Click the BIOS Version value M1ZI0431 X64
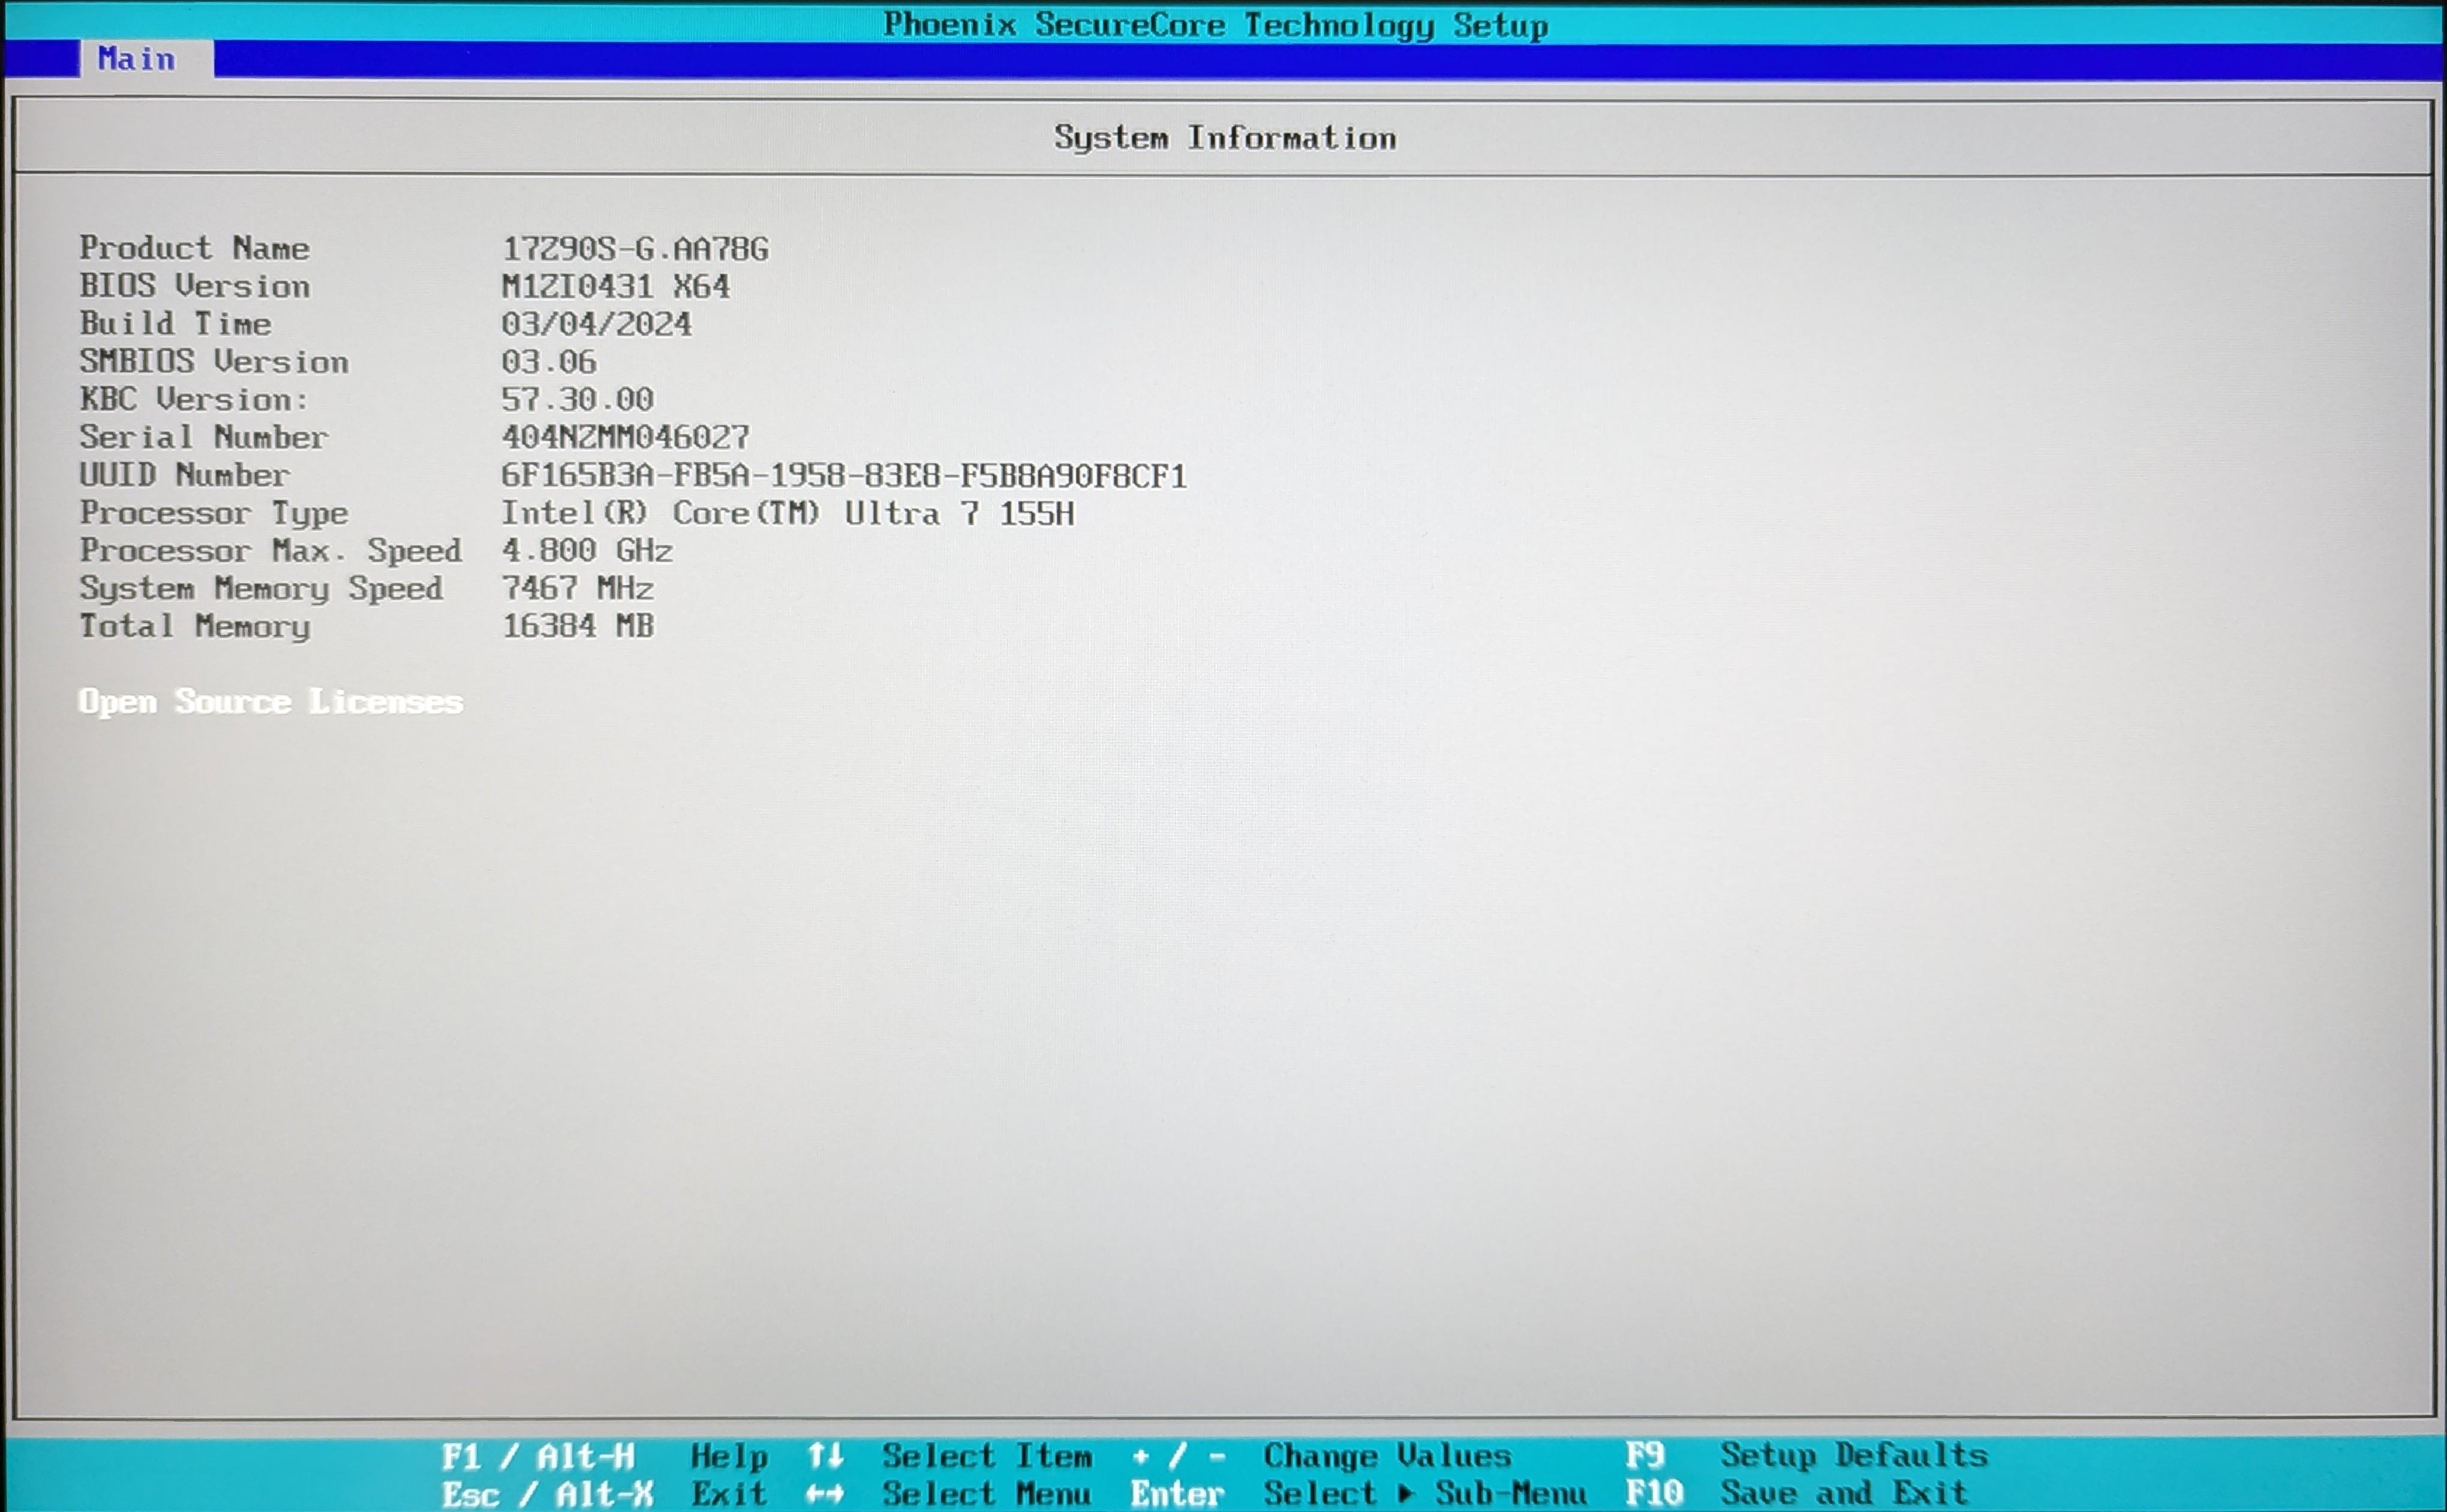2447x1512 pixels. tap(615, 286)
